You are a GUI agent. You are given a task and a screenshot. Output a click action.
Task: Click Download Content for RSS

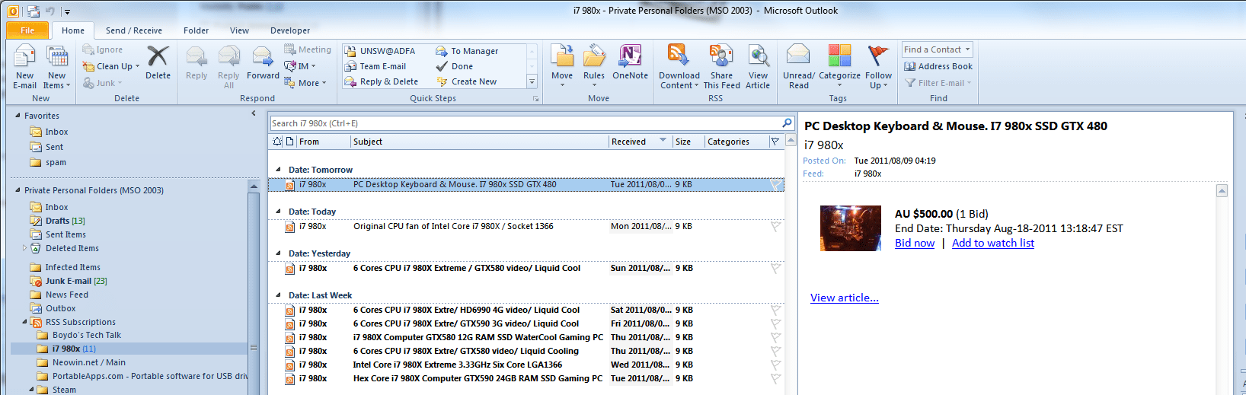point(679,67)
